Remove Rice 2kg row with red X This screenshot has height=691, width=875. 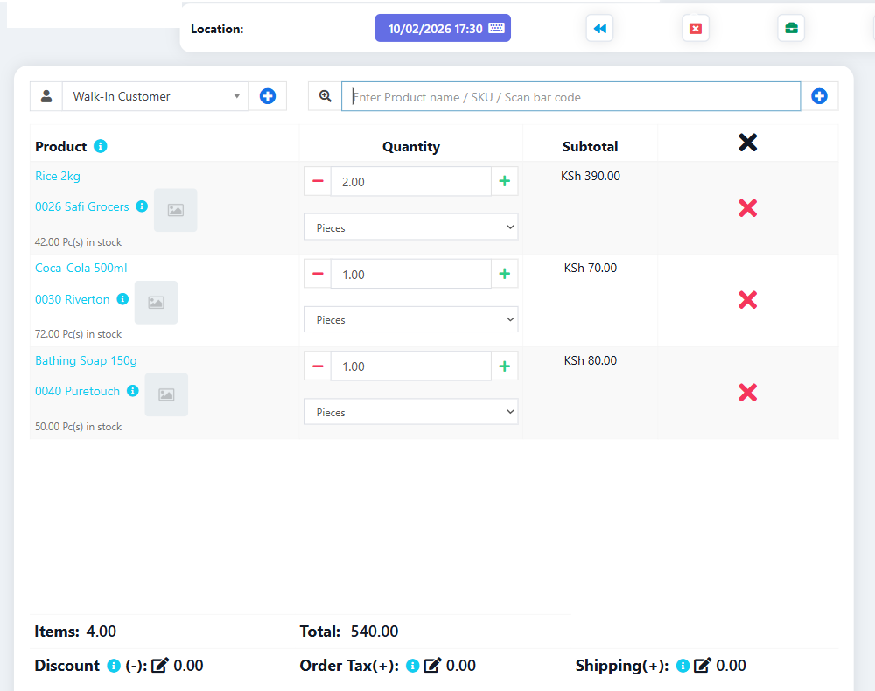tap(748, 208)
